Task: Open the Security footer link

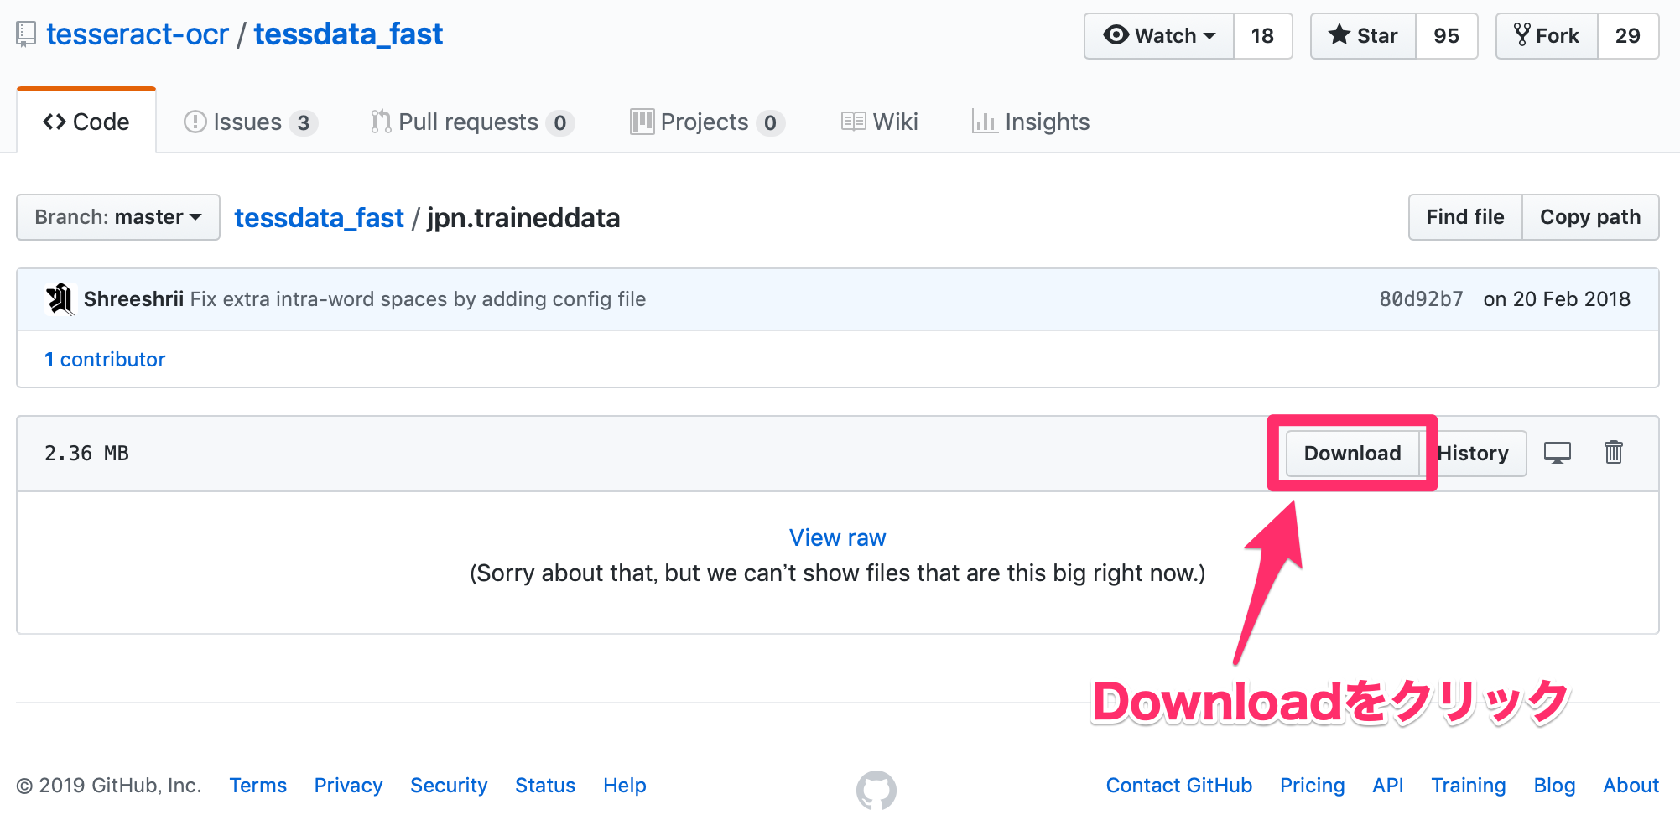Action: coord(449,786)
